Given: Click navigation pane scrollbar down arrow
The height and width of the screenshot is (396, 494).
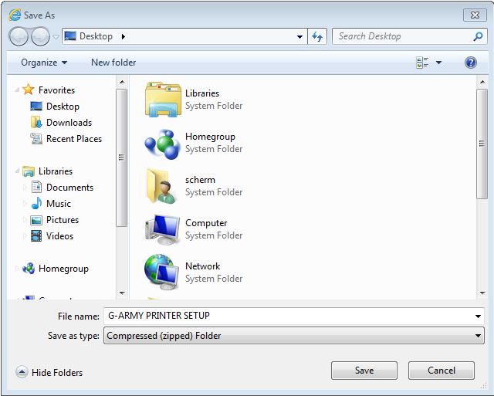Looking at the screenshot, I should (122, 293).
